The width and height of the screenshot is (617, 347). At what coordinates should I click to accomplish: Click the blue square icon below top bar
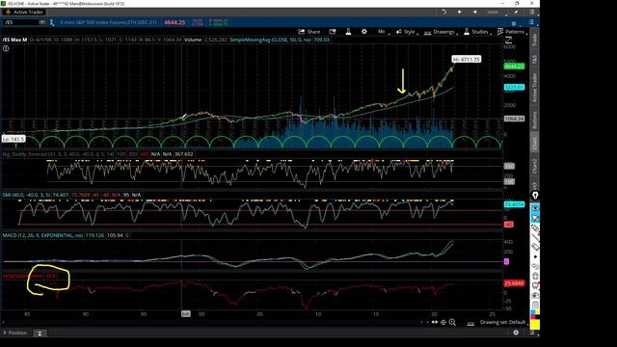point(514,23)
